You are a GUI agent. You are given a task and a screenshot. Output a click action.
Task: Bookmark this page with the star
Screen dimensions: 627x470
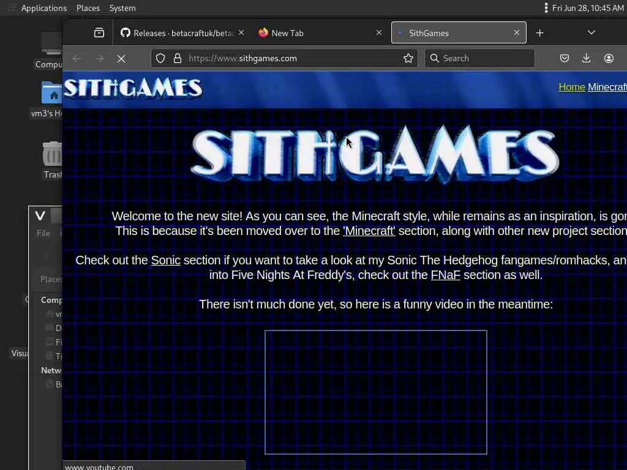[x=408, y=58]
